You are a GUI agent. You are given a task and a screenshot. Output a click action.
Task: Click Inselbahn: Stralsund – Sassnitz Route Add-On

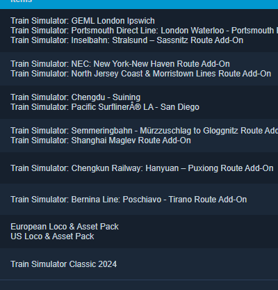(127, 40)
